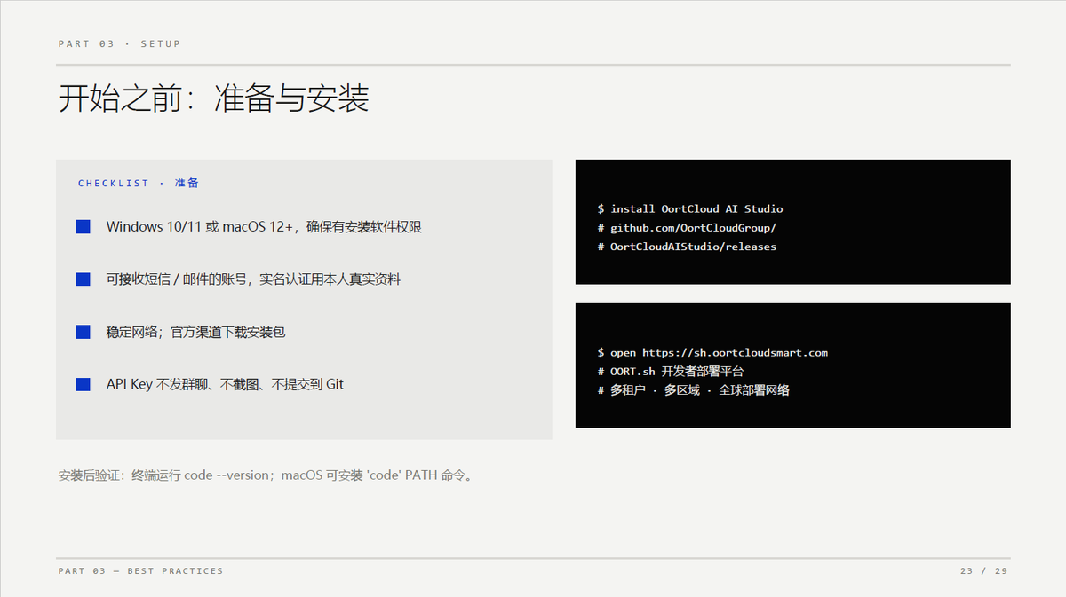Click the '# OORT.sh 开发者部署平台' comment line
Viewport: 1066px width, 597px height.
671,372
